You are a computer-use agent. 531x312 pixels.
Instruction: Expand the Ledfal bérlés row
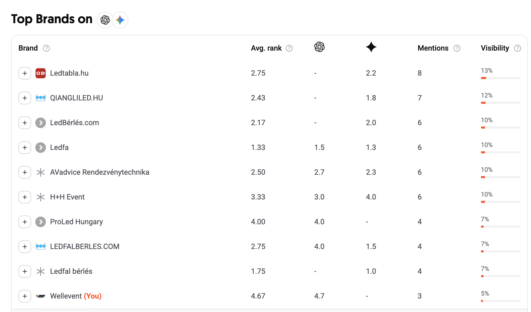[x=25, y=271]
